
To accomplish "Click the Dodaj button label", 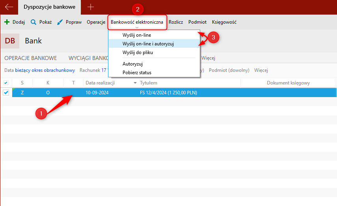I will pyautogui.click(x=19, y=22).
